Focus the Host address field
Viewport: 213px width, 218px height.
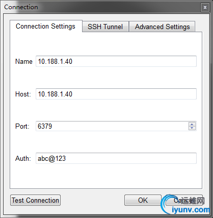coord(116,94)
